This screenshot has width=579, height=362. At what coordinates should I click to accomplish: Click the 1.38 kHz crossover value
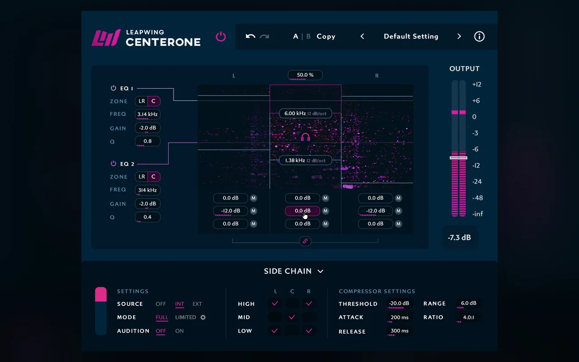pyautogui.click(x=305, y=160)
